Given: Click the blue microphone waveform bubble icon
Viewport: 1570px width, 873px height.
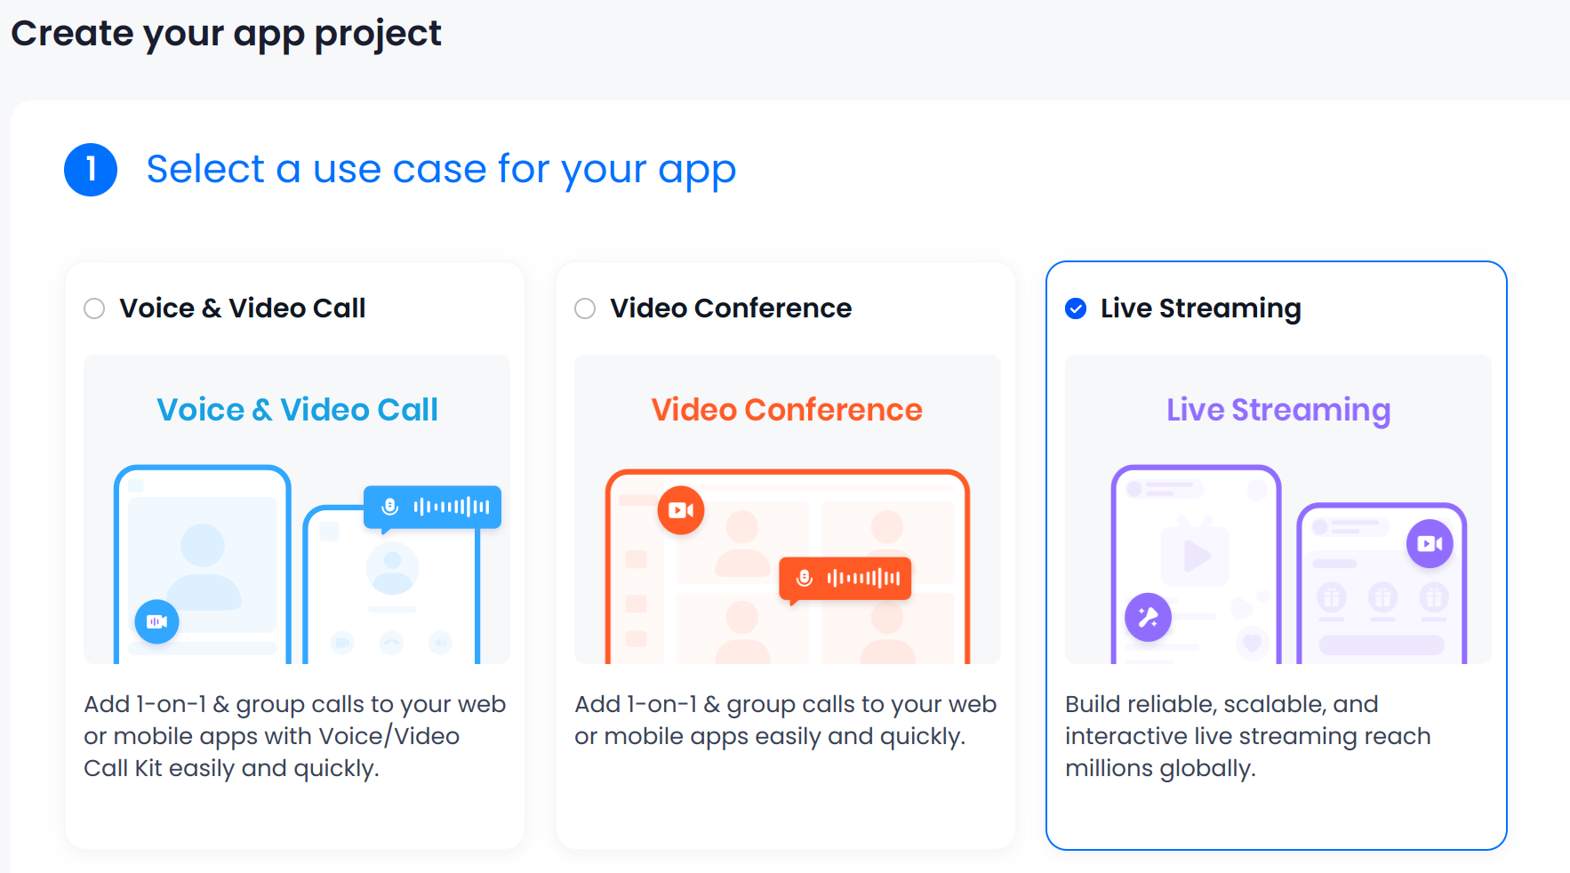Looking at the screenshot, I should (433, 508).
